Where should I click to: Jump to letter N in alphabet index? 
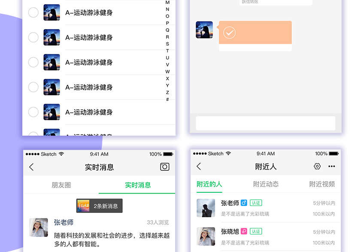pos(167,9)
